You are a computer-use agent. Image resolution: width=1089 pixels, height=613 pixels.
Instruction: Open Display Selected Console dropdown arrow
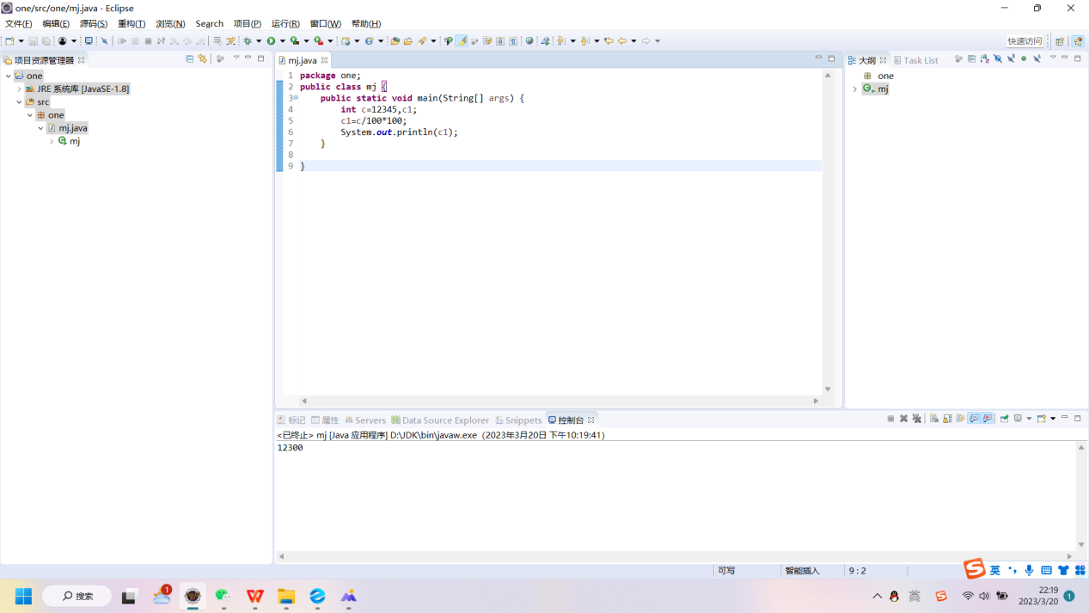point(1029,419)
